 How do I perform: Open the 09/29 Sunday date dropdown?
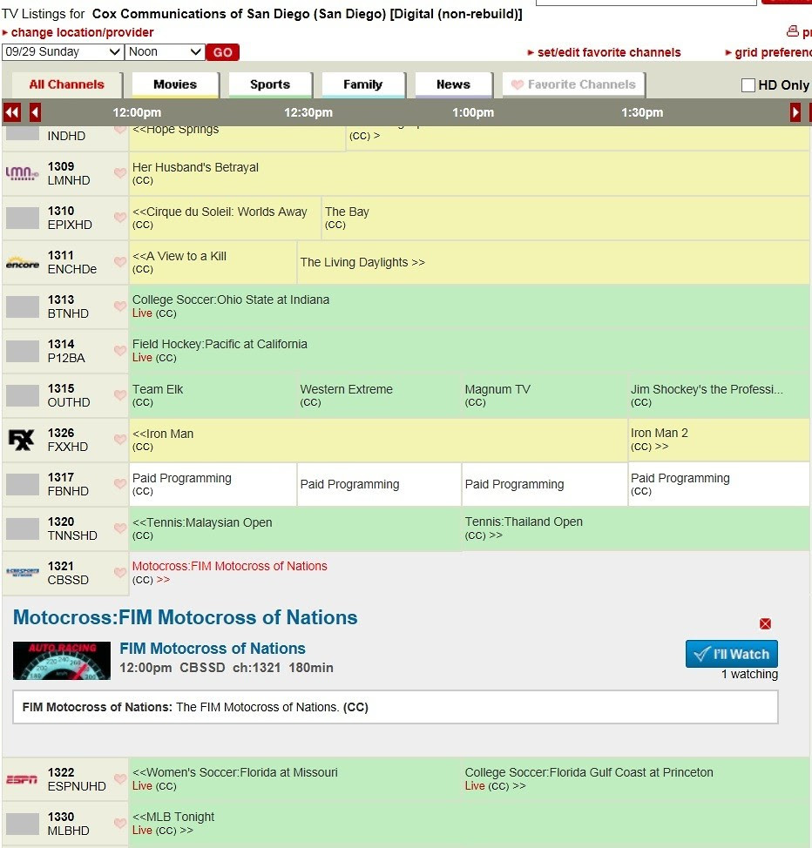[62, 52]
